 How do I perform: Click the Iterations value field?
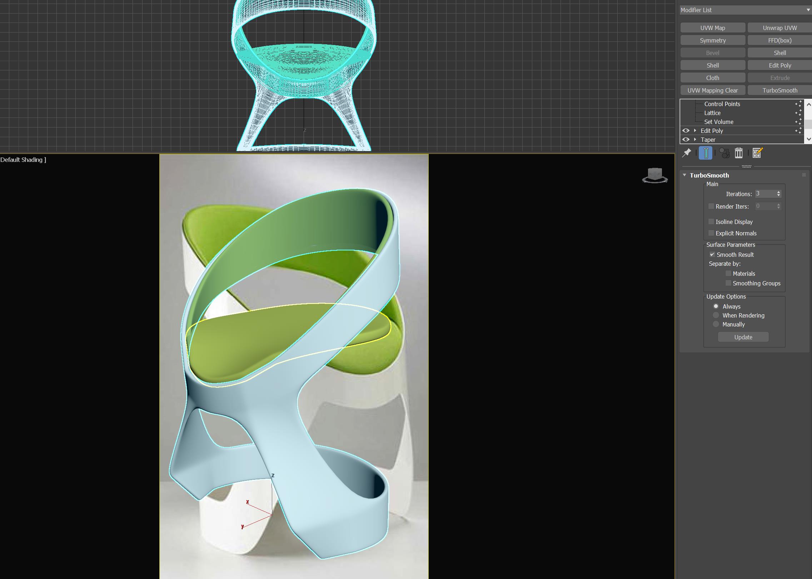765,194
